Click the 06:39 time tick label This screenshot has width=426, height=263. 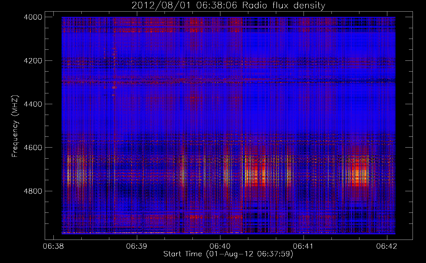tap(137, 246)
